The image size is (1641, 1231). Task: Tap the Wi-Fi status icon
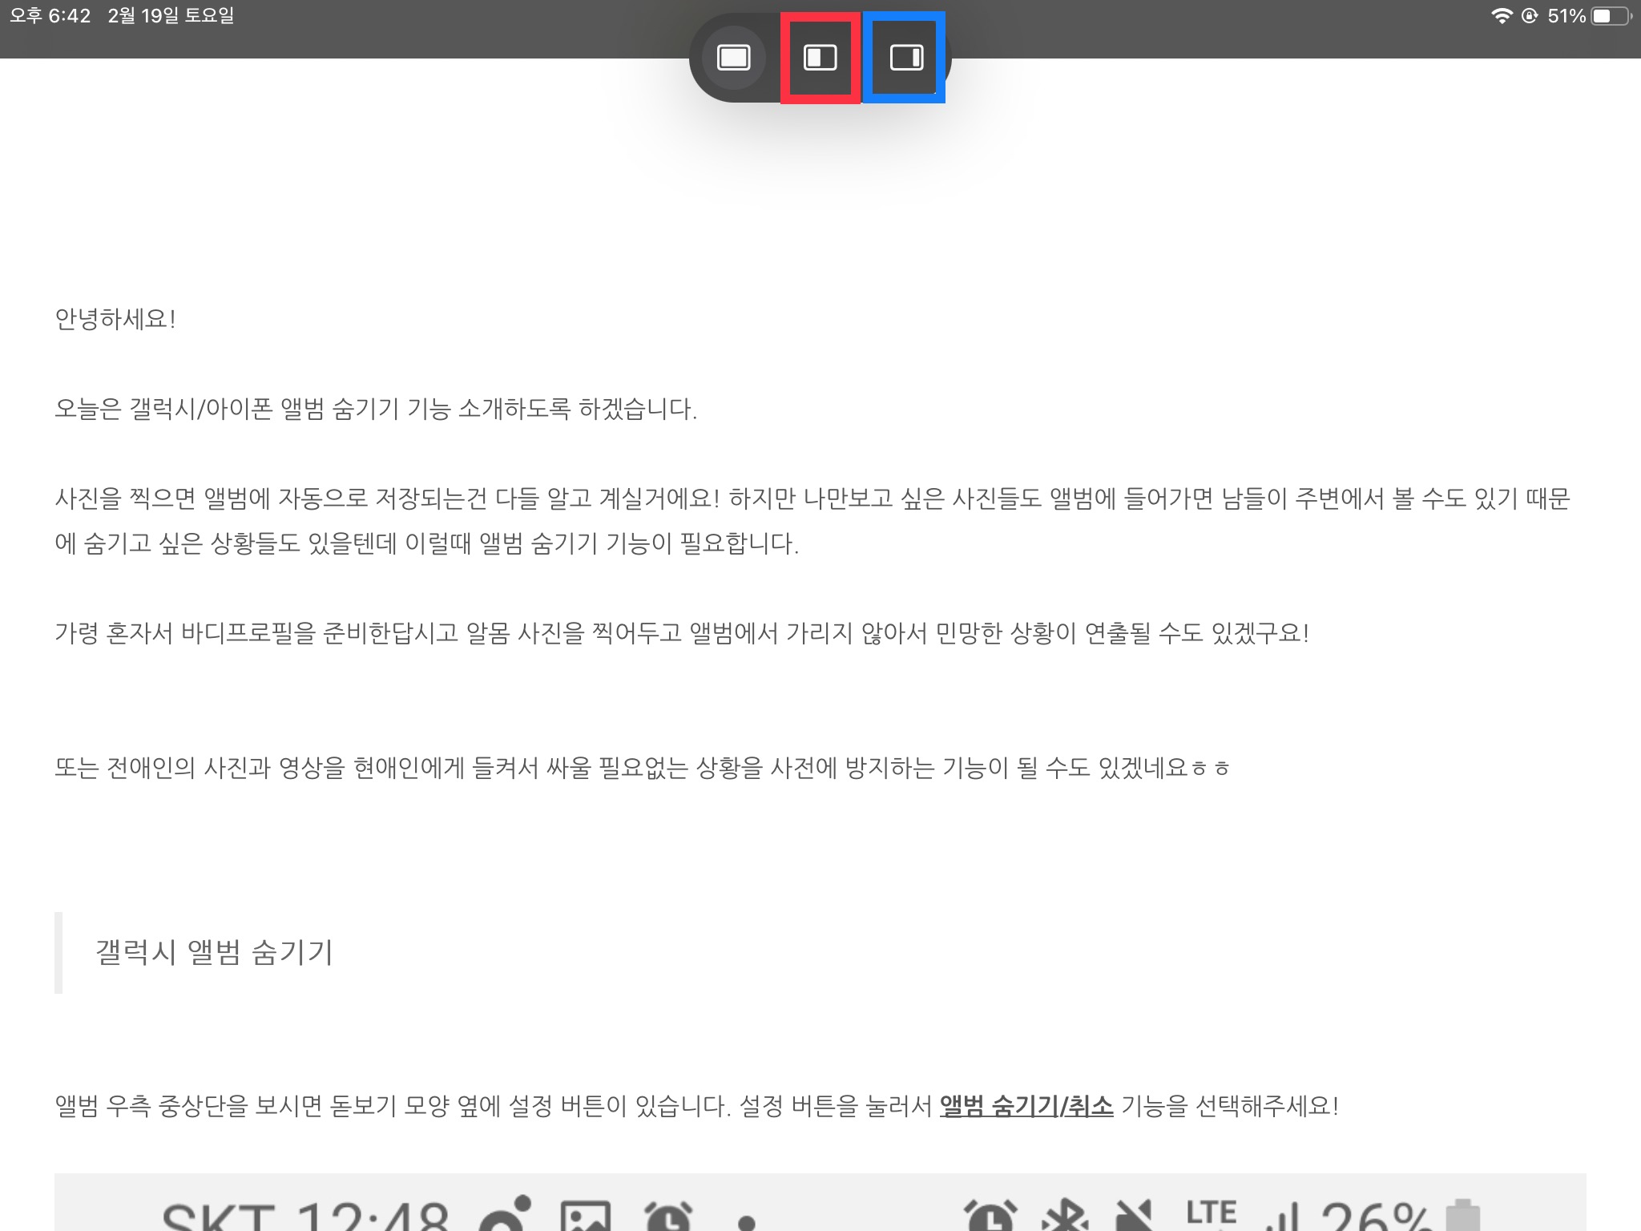click(x=1501, y=16)
